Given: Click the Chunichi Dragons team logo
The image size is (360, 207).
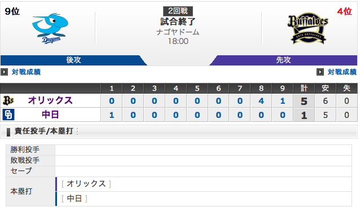Looking at the screenshot, I should 50,28.
